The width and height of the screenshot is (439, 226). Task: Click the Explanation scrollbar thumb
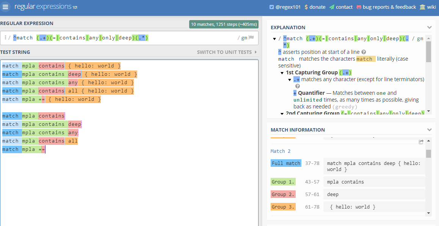[x=428, y=51]
